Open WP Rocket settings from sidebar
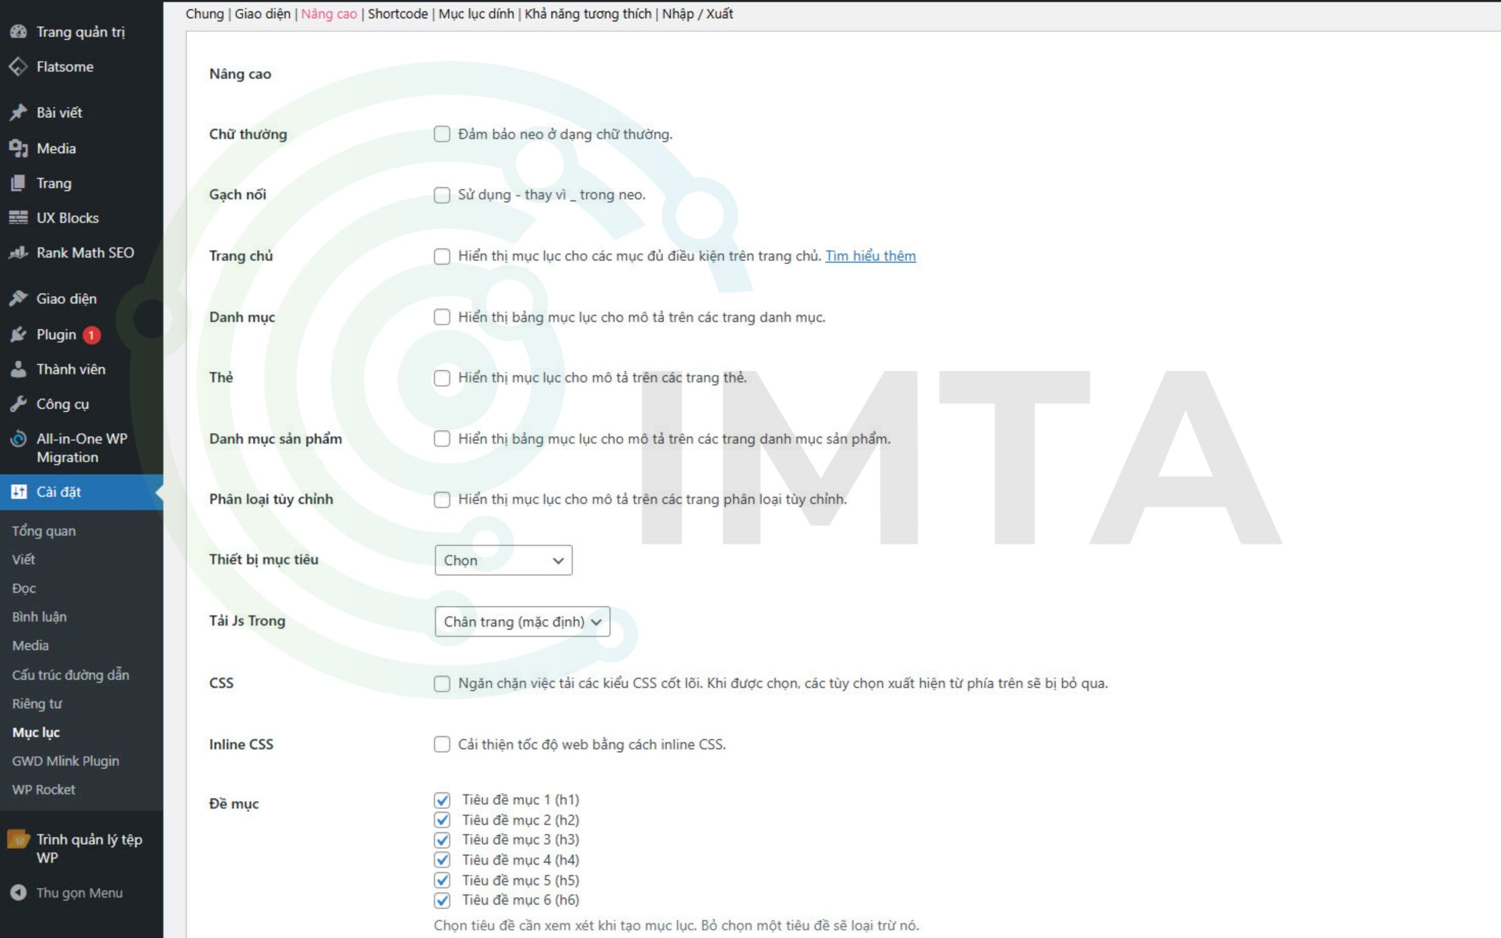This screenshot has height=938, width=1501. [43, 789]
